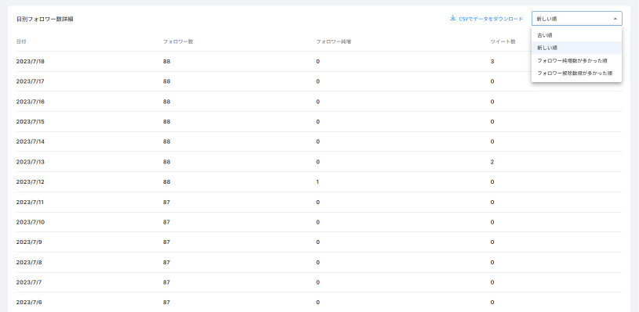Select the 2023/7/17 date cell

(x=30, y=81)
